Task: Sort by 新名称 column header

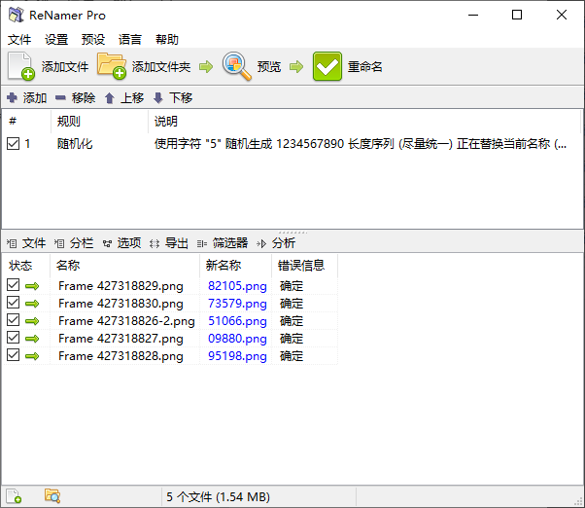Action: click(224, 266)
